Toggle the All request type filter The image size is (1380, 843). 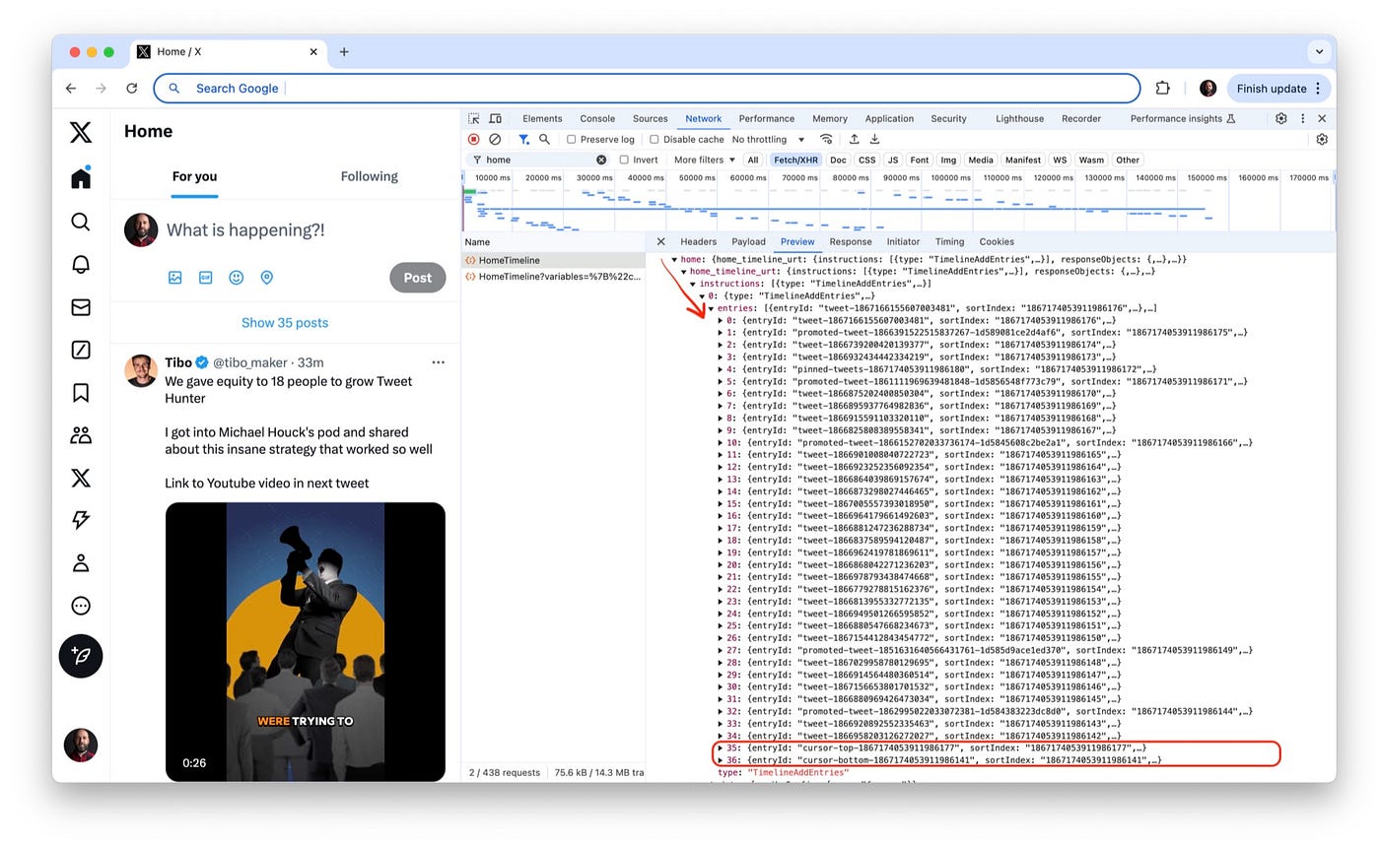pos(753,160)
